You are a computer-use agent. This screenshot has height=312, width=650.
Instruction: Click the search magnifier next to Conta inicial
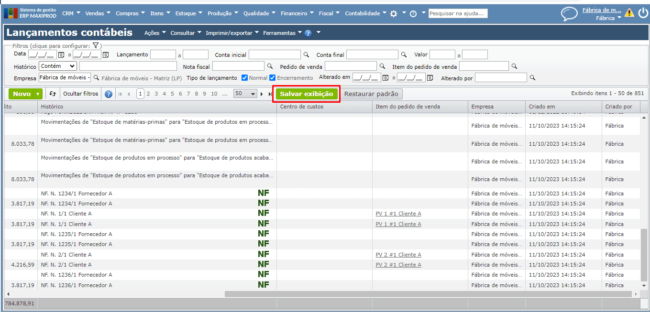pos(306,55)
